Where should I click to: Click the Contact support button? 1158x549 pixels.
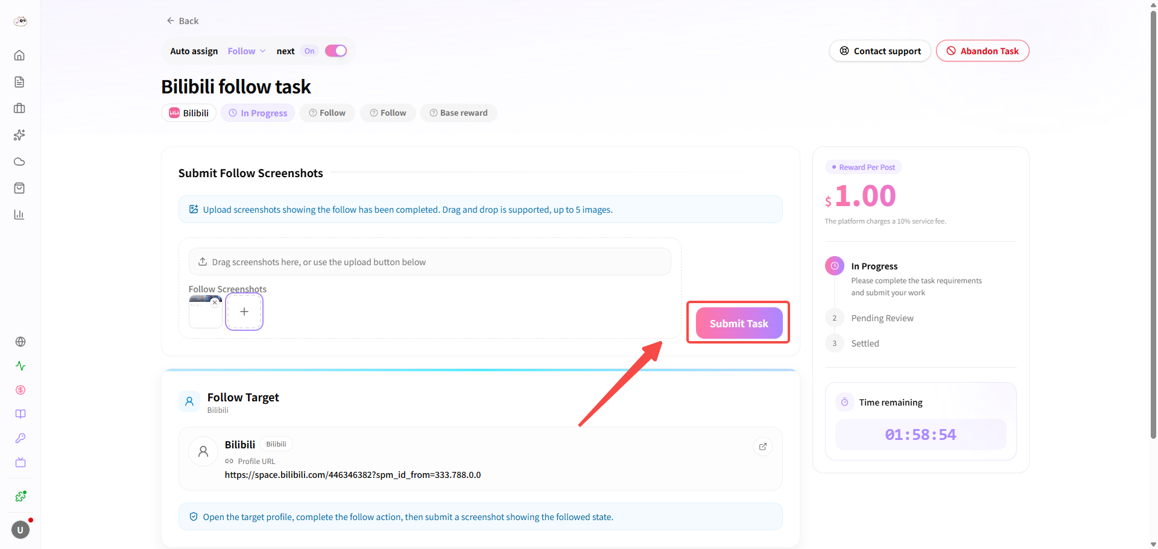coord(880,51)
